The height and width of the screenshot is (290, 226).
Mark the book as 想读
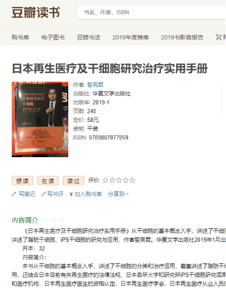(x=22, y=181)
